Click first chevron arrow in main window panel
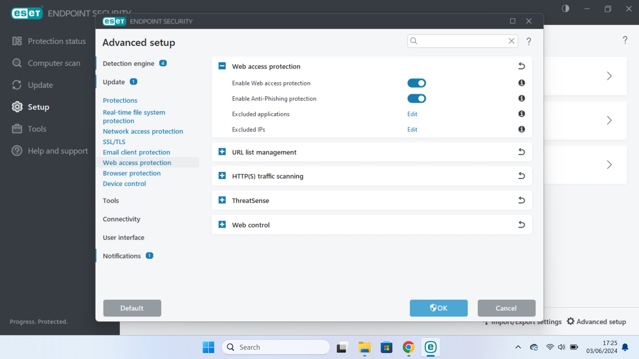 (609, 76)
